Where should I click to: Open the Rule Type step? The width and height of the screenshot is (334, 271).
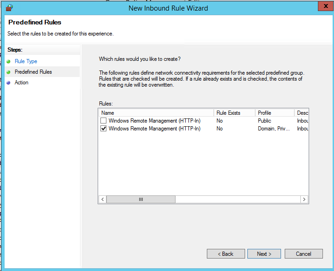click(26, 61)
